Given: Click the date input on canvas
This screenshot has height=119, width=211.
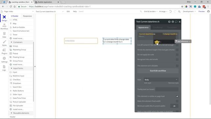Looking at the screenshot, I should click(81, 41).
